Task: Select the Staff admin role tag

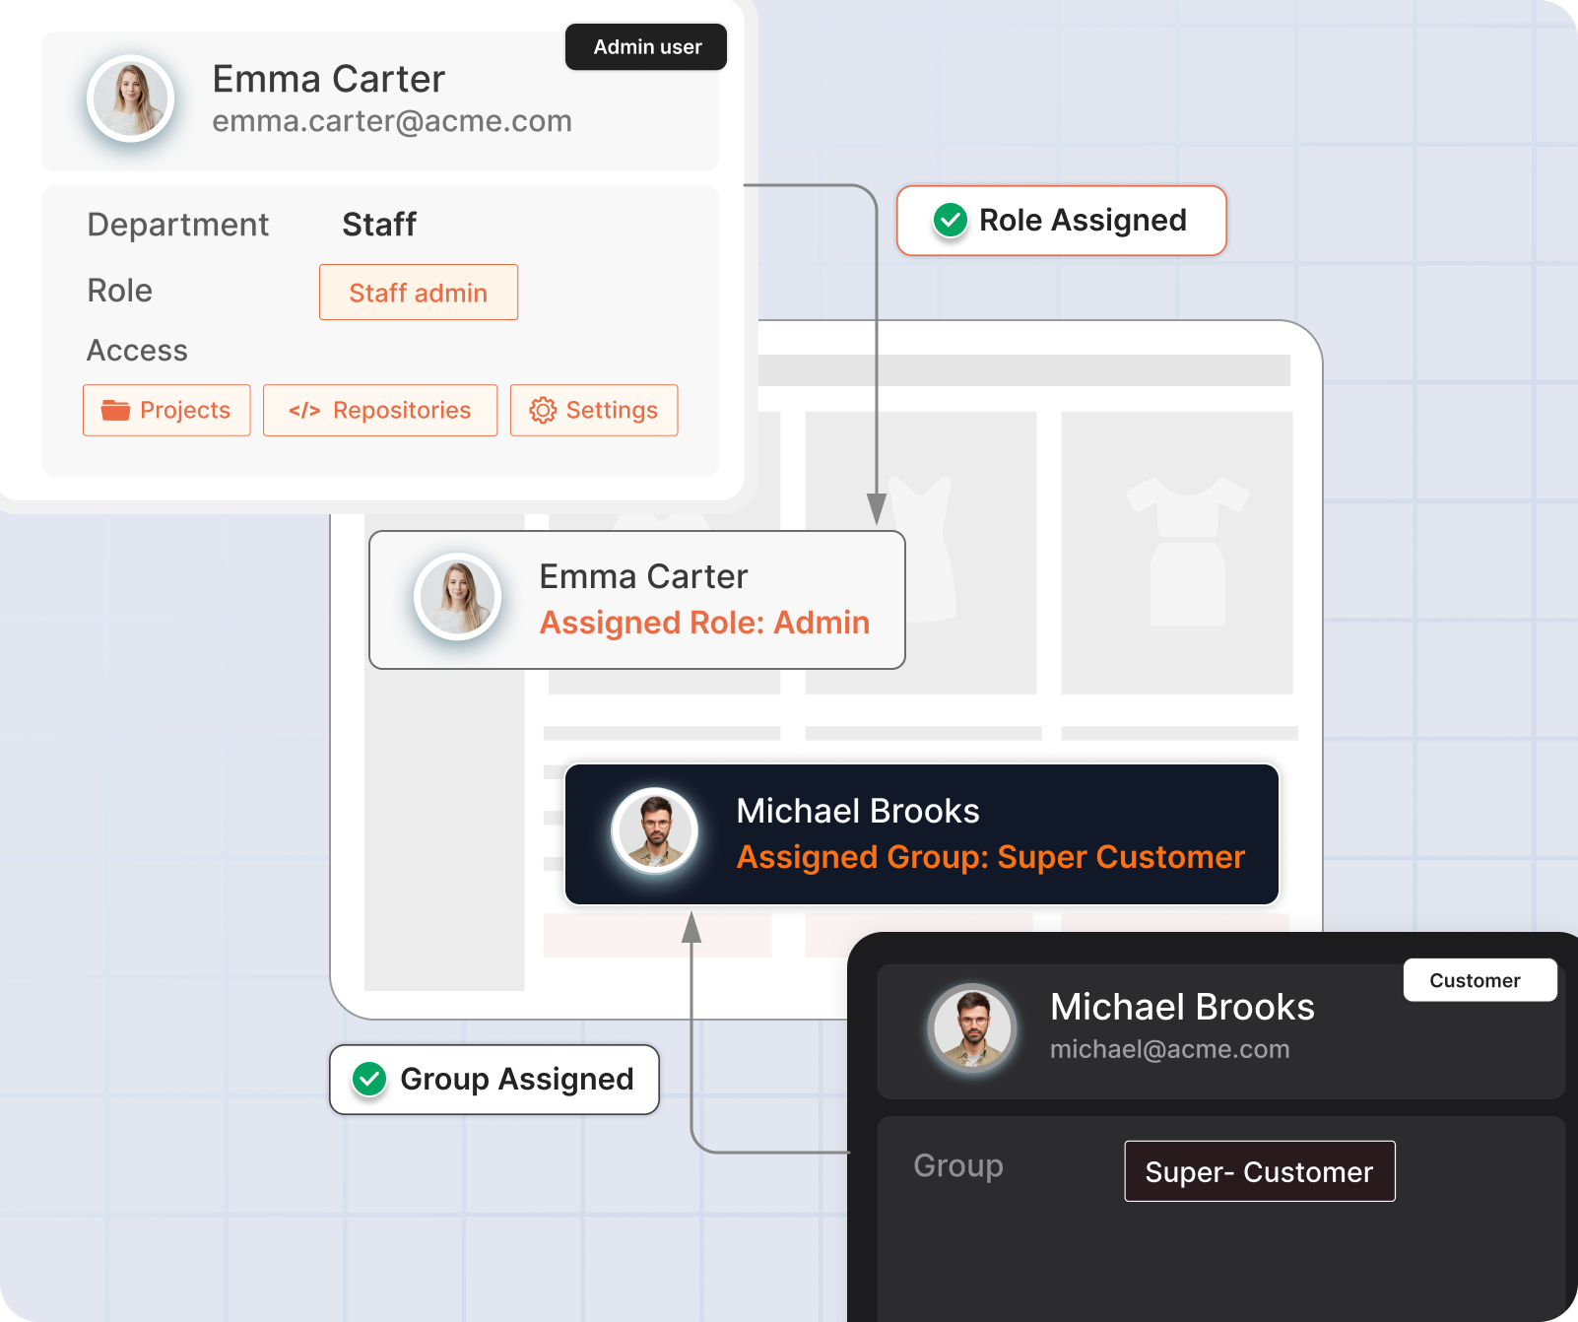Action: coord(419,293)
